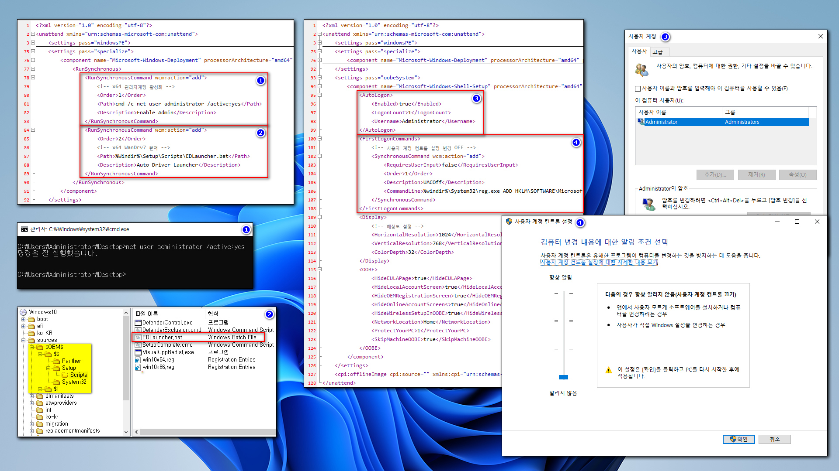Select the ko-kr lowercase folder label
Screen dimensions: 839x471
tap(52, 417)
